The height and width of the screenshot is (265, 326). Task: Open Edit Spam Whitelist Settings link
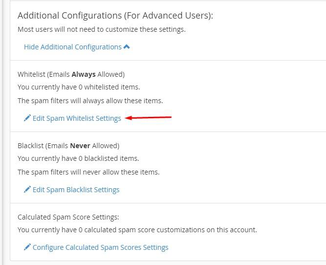pyautogui.click(x=77, y=118)
